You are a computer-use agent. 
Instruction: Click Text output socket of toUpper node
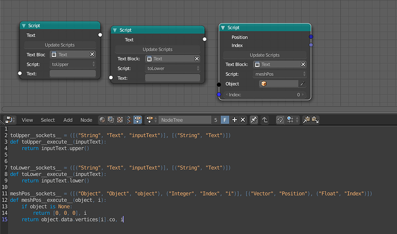tap(100, 35)
